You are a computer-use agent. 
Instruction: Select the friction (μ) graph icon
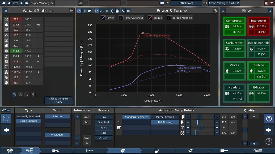click(x=107, y=11)
